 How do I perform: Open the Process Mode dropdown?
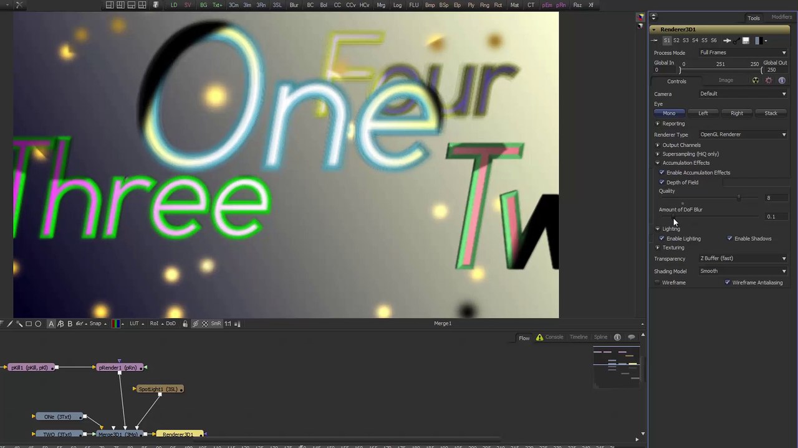(x=743, y=53)
